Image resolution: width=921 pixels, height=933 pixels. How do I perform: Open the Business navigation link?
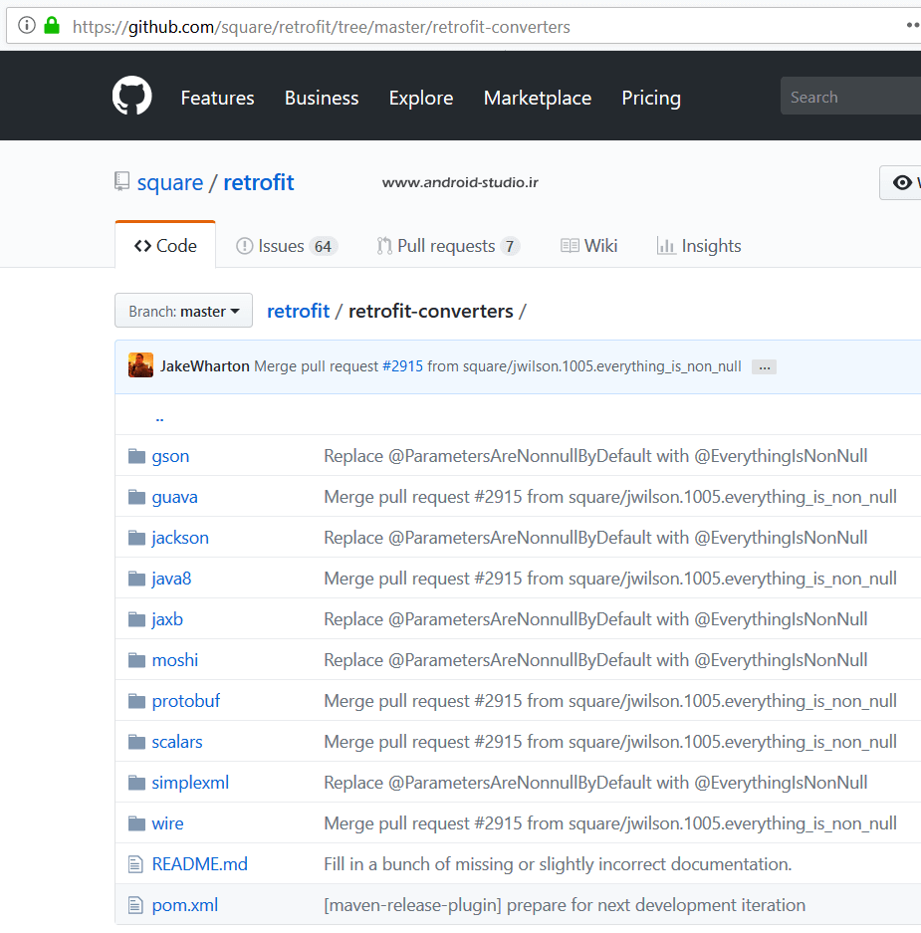tap(322, 98)
